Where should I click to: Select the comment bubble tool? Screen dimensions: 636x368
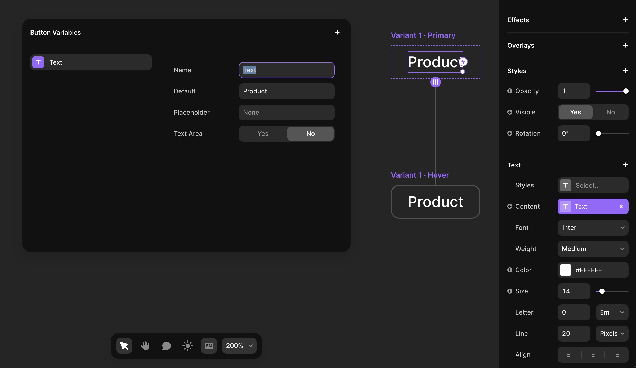[x=166, y=346]
